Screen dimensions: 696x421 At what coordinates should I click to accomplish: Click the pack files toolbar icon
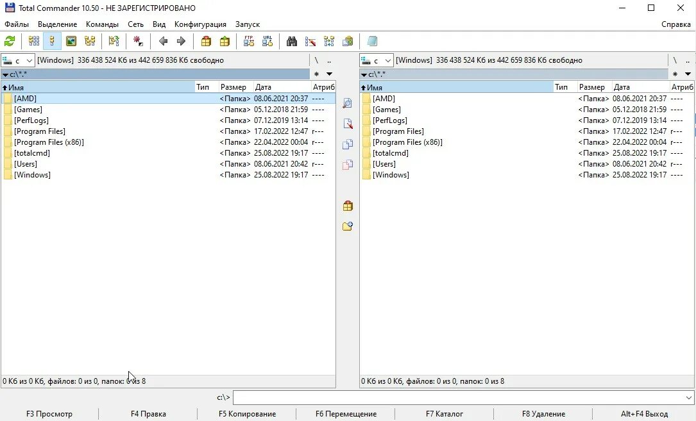(206, 41)
